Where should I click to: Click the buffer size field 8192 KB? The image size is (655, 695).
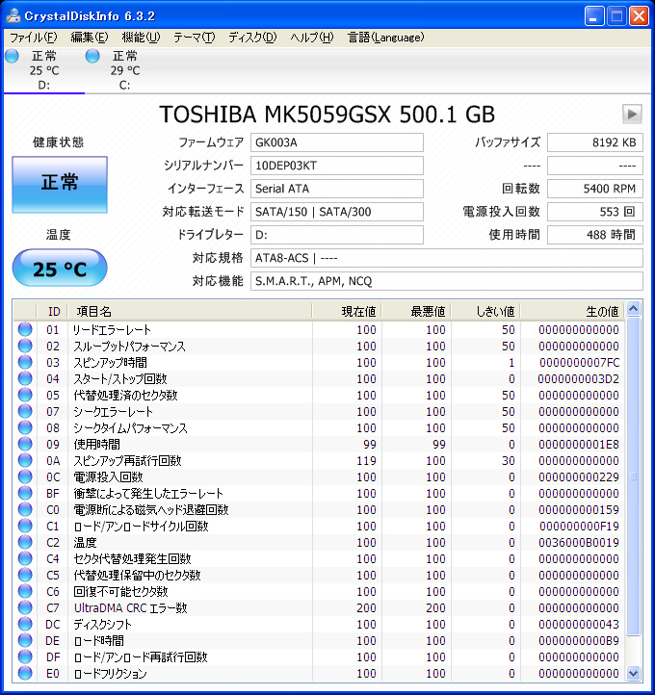595,142
